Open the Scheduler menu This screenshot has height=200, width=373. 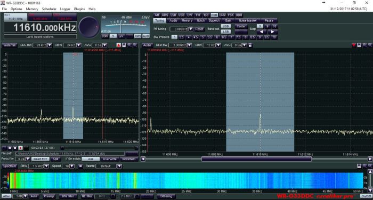coord(49,9)
